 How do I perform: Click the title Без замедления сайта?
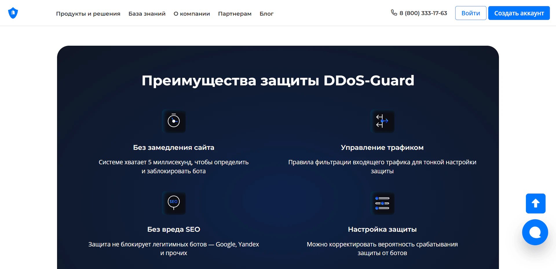174,148
